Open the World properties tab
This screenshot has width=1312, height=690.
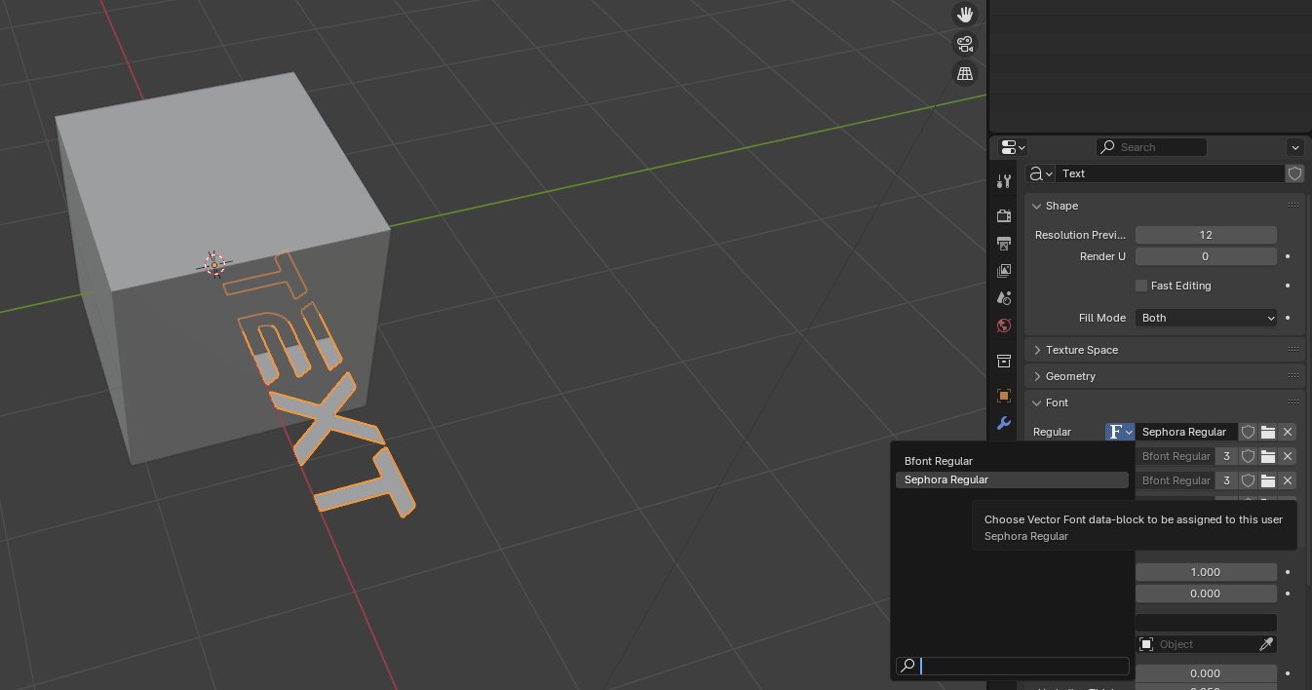tap(1004, 326)
